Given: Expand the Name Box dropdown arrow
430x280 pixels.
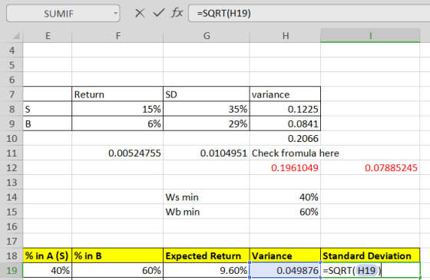Looking at the screenshot, I should tap(116, 13).
